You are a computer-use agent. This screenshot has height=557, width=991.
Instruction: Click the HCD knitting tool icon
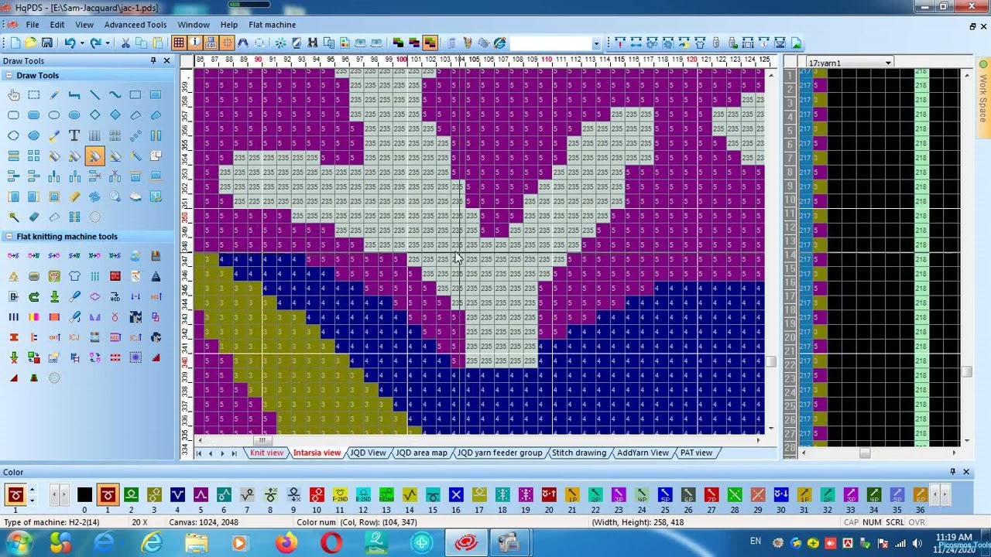pos(115,296)
